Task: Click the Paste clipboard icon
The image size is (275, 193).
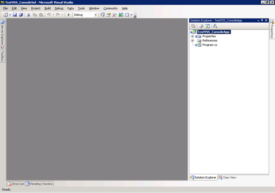Action: [x=41, y=15]
